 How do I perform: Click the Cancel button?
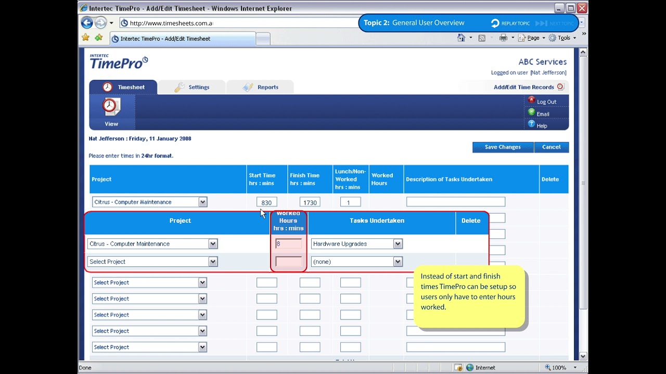pyautogui.click(x=552, y=147)
